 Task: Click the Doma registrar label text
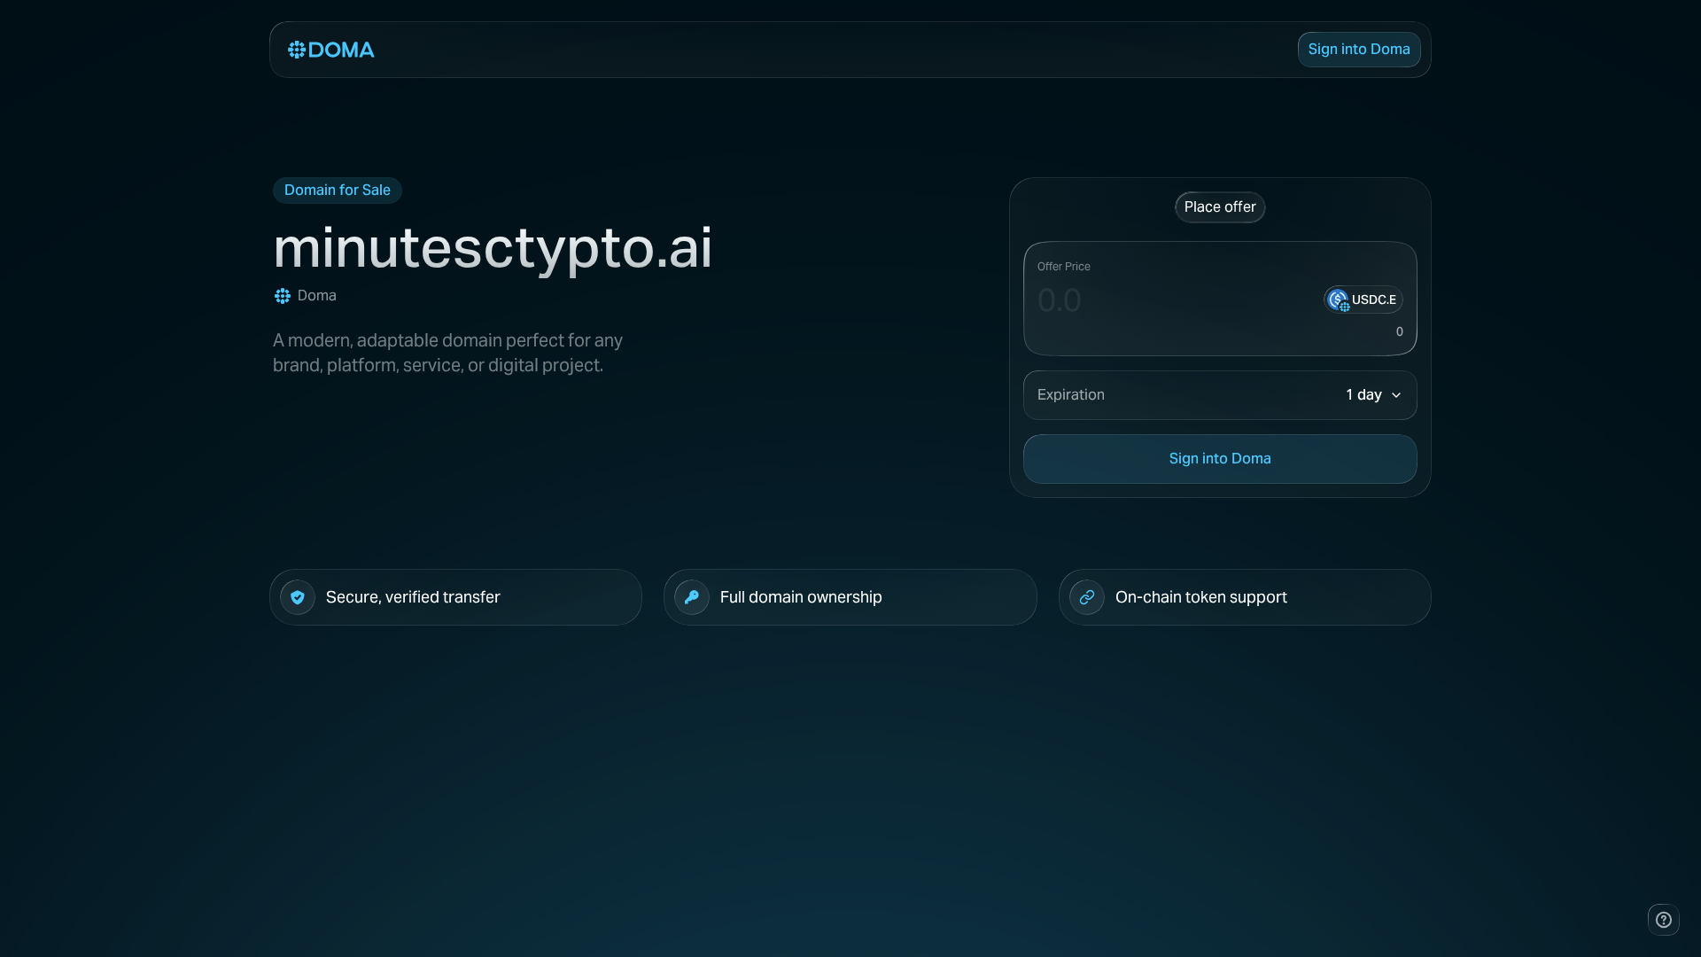317,296
